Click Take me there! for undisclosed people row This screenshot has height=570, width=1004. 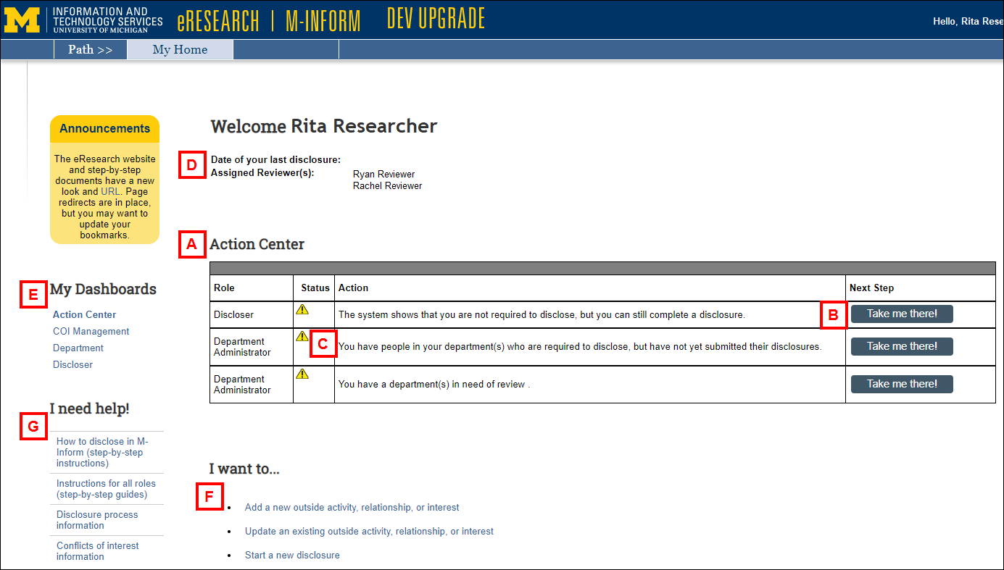click(902, 346)
